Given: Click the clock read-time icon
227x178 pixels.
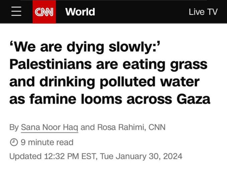Looking at the screenshot, I should coord(14,142).
